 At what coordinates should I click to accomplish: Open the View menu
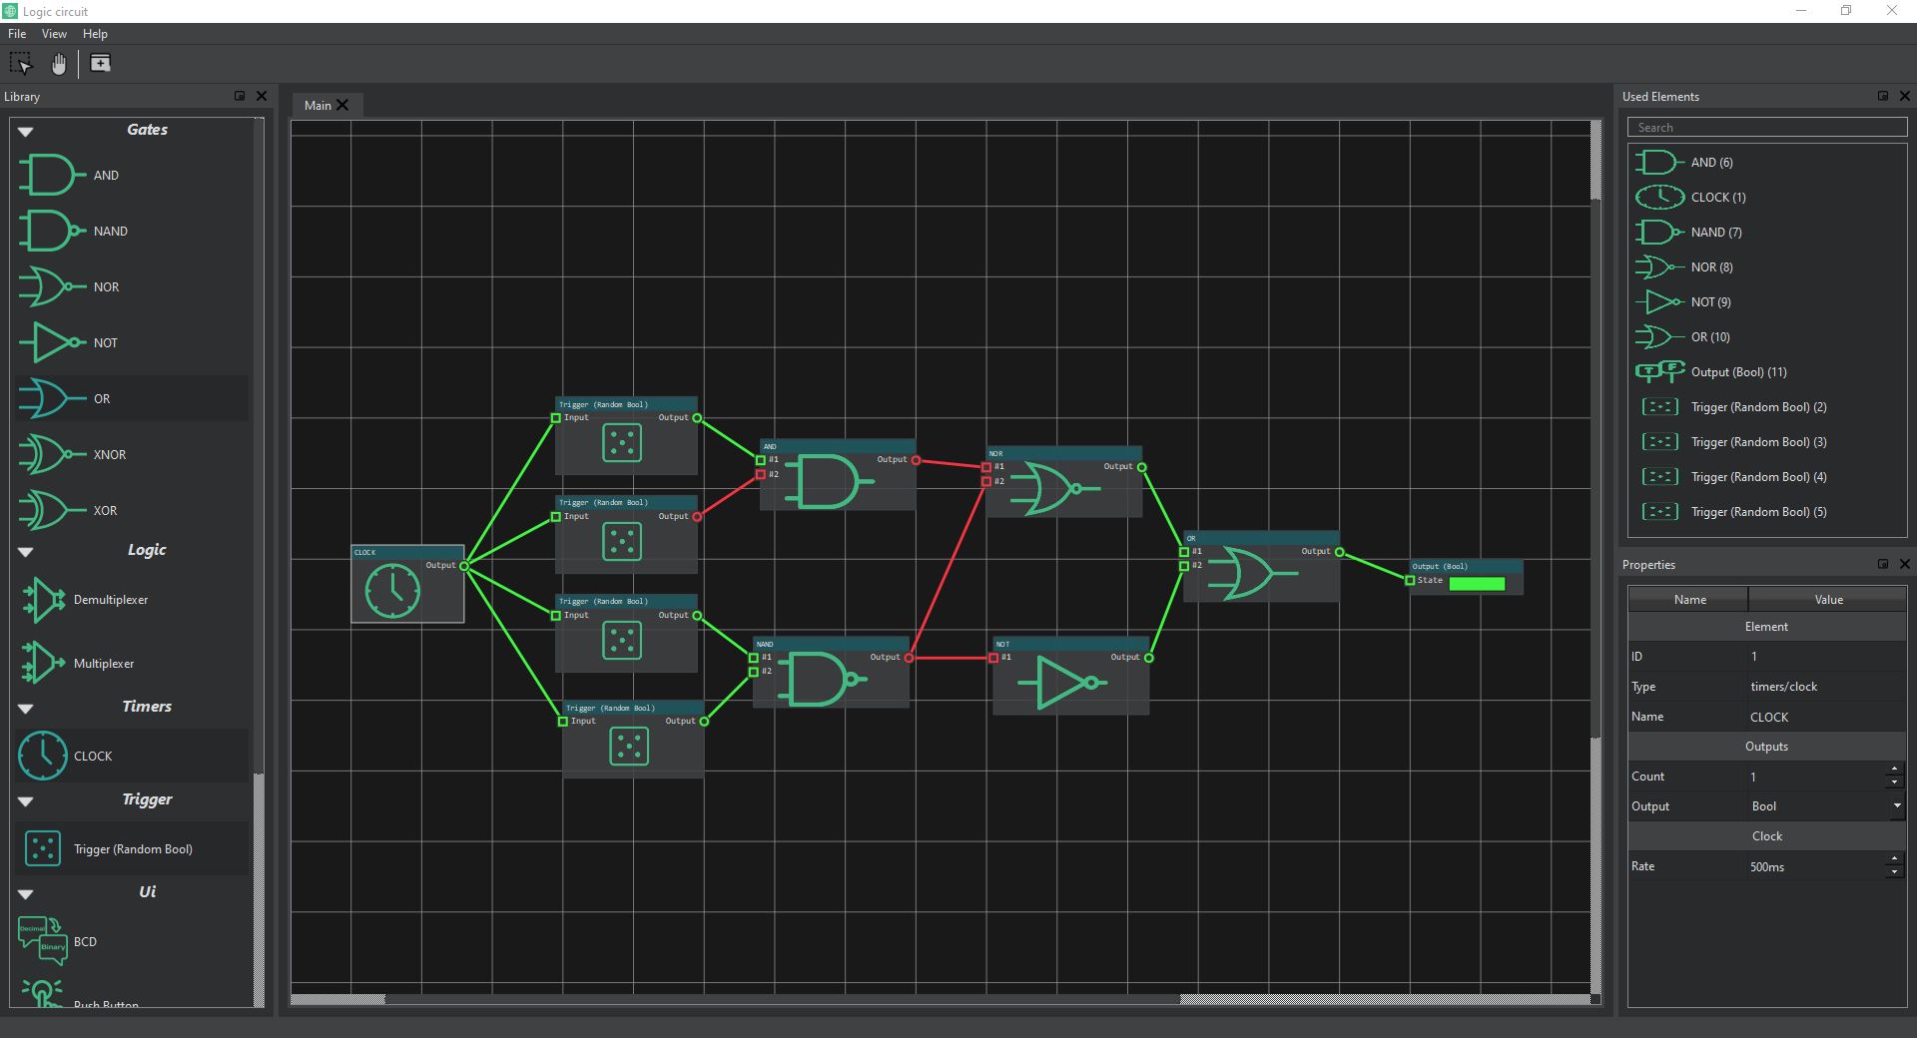click(54, 33)
